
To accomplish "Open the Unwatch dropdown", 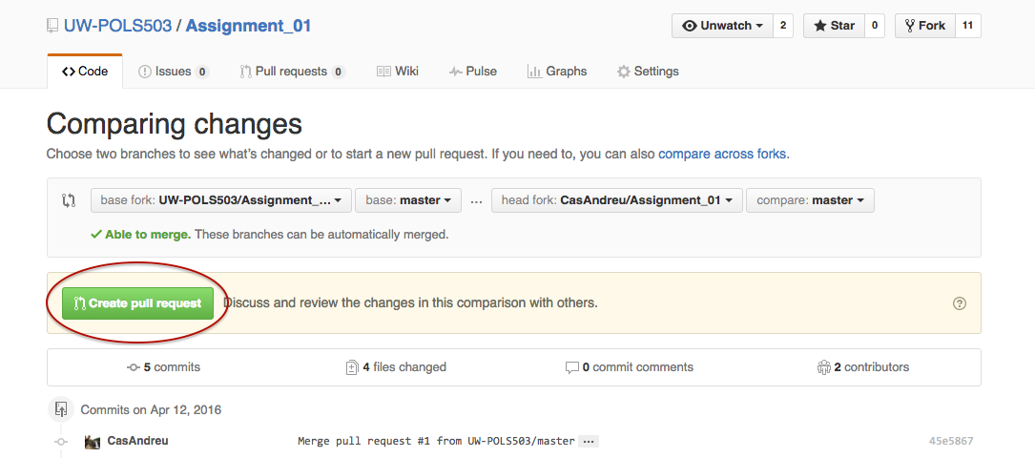I will [723, 26].
